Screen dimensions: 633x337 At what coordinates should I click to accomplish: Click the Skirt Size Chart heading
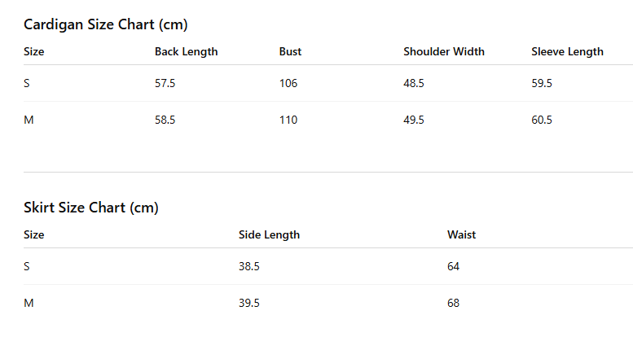(x=90, y=208)
